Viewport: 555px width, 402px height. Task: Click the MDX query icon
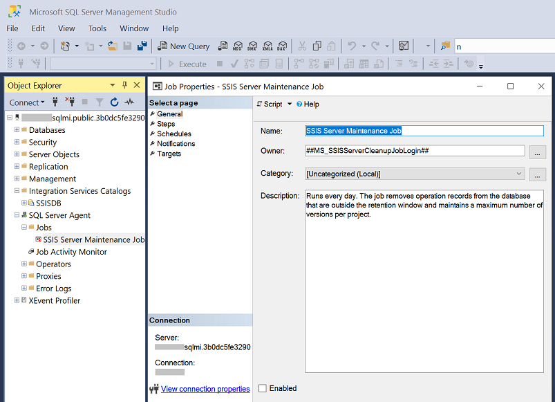click(x=238, y=46)
